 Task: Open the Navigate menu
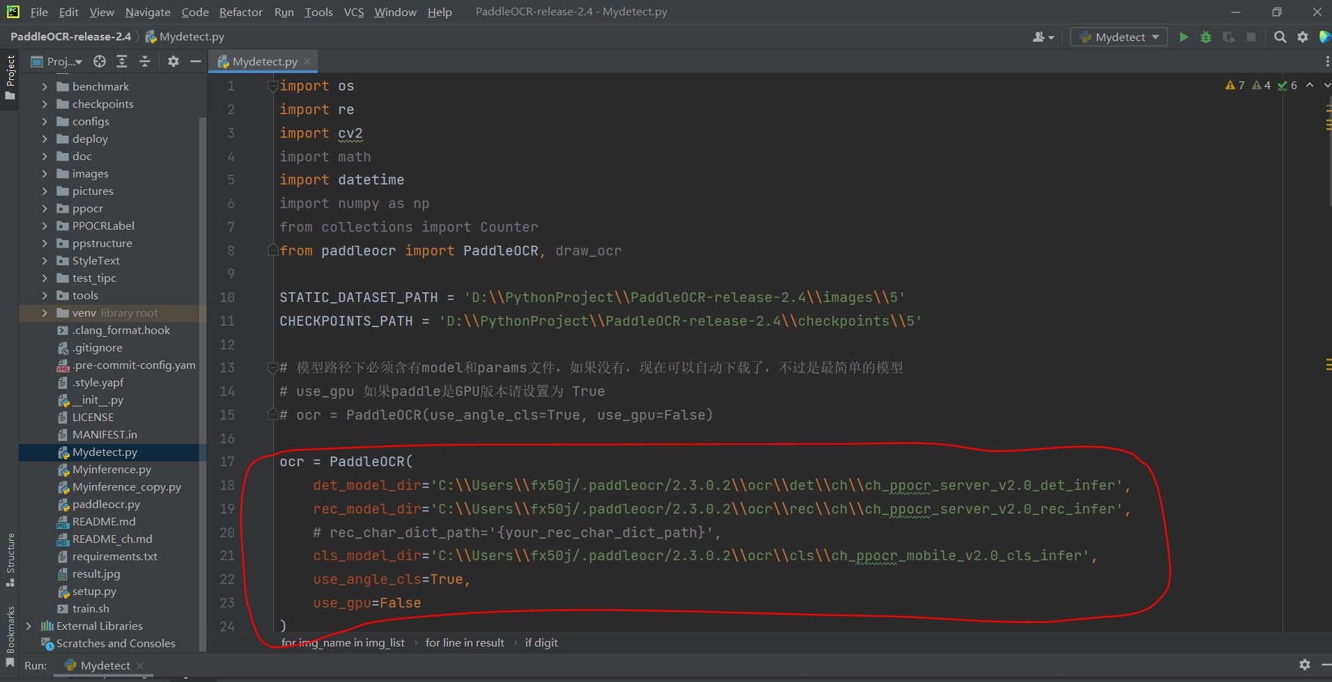click(x=148, y=12)
